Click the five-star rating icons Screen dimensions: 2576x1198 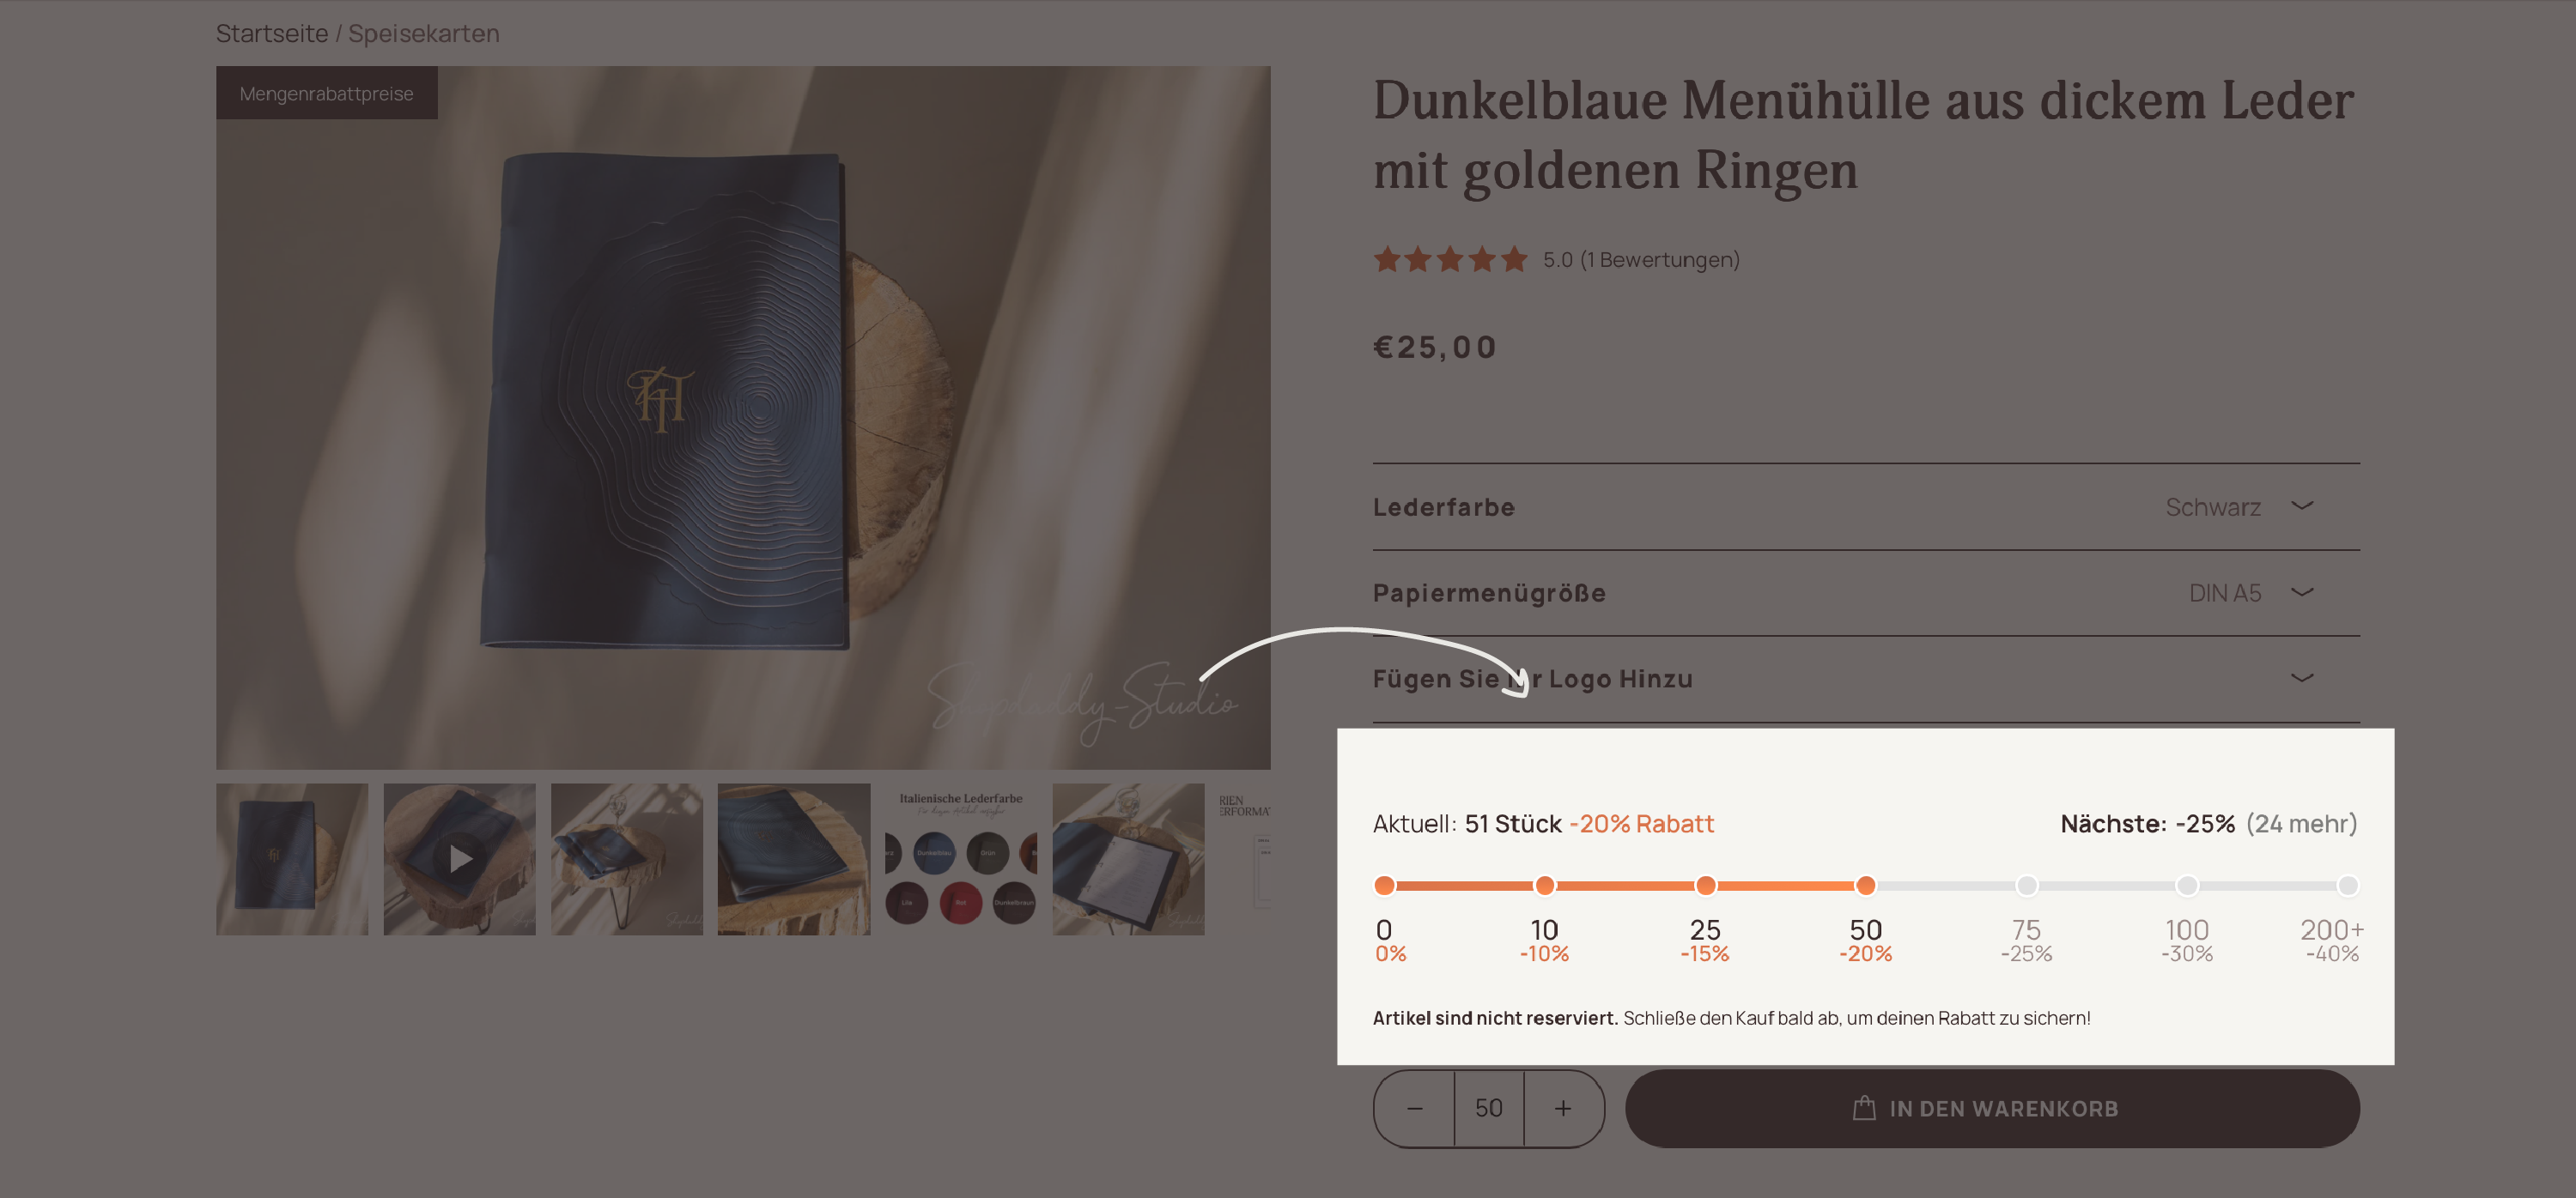[1450, 260]
